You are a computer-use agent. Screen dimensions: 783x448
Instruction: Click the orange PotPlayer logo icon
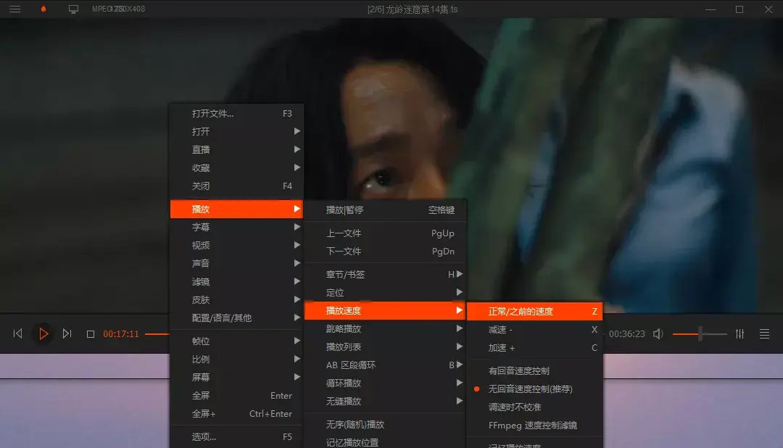coord(45,9)
